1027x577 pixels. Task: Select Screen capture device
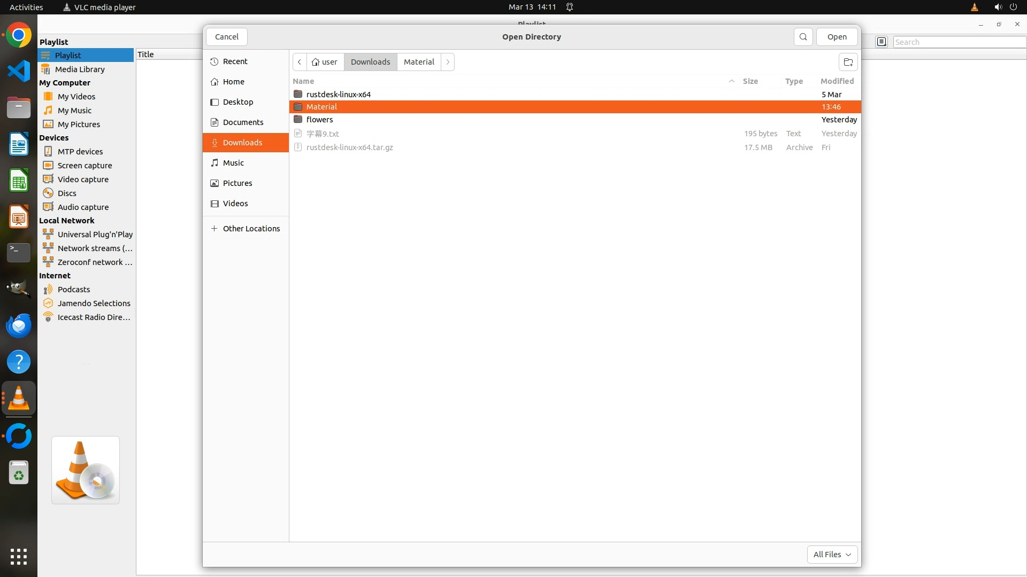(x=85, y=166)
